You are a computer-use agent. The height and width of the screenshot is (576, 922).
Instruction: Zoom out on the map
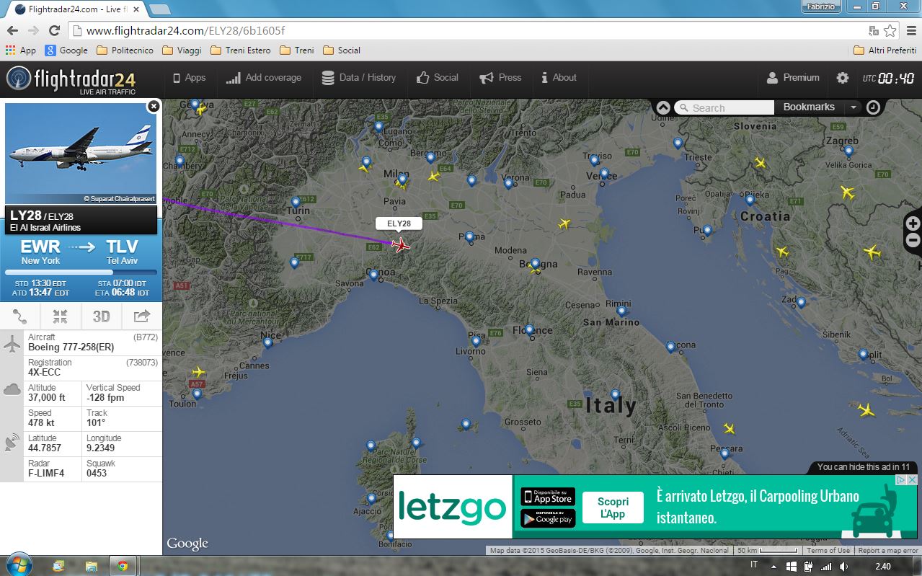(x=913, y=240)
